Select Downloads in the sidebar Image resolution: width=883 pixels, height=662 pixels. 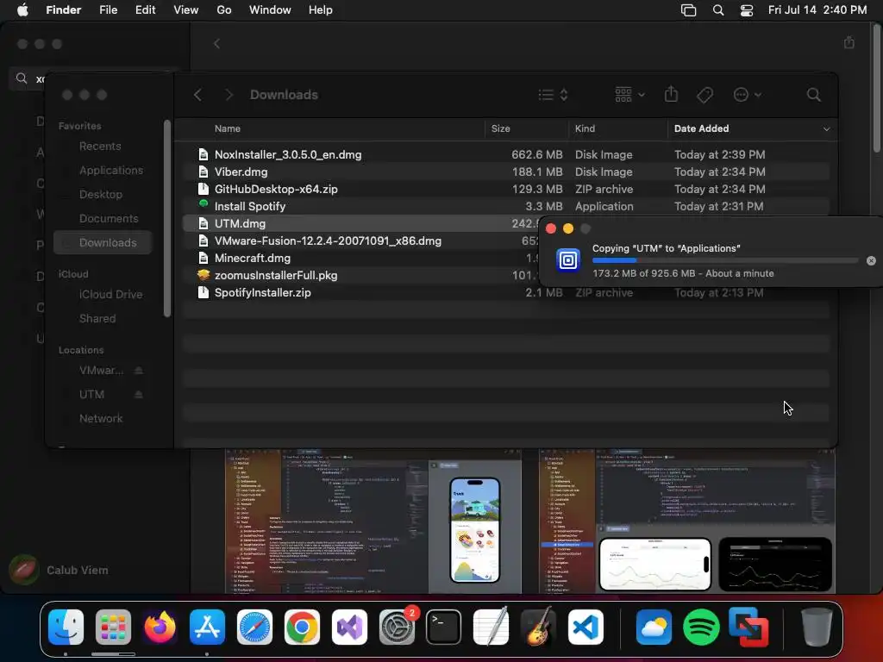103,242
